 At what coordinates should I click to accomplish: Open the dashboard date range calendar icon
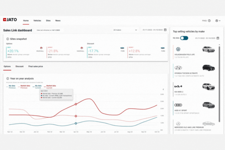pos(165,30)
